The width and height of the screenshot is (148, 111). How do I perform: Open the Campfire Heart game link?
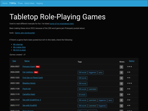(29, 94)
